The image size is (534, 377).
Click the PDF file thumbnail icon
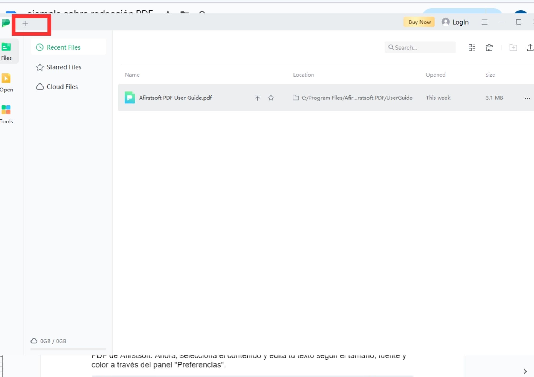(130, 98)
